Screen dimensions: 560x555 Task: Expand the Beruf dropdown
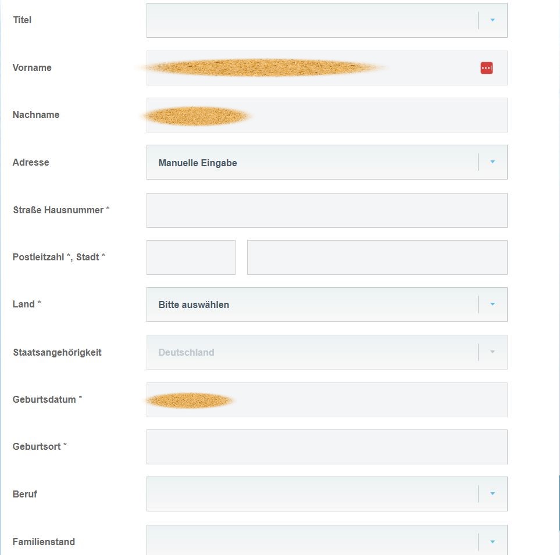tap(493, 494)
